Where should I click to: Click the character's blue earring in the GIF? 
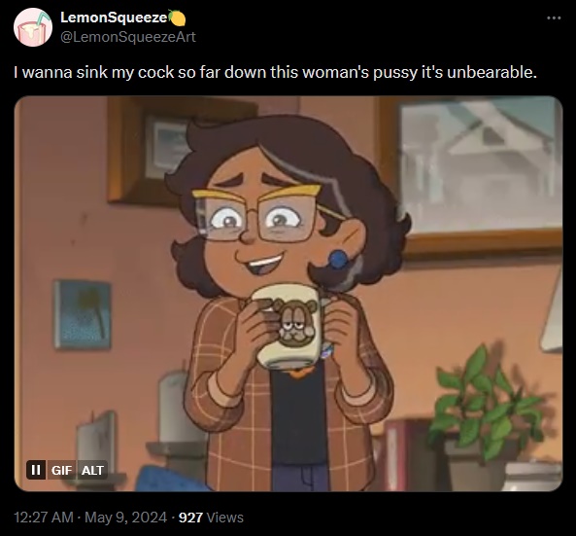point(338,259)
